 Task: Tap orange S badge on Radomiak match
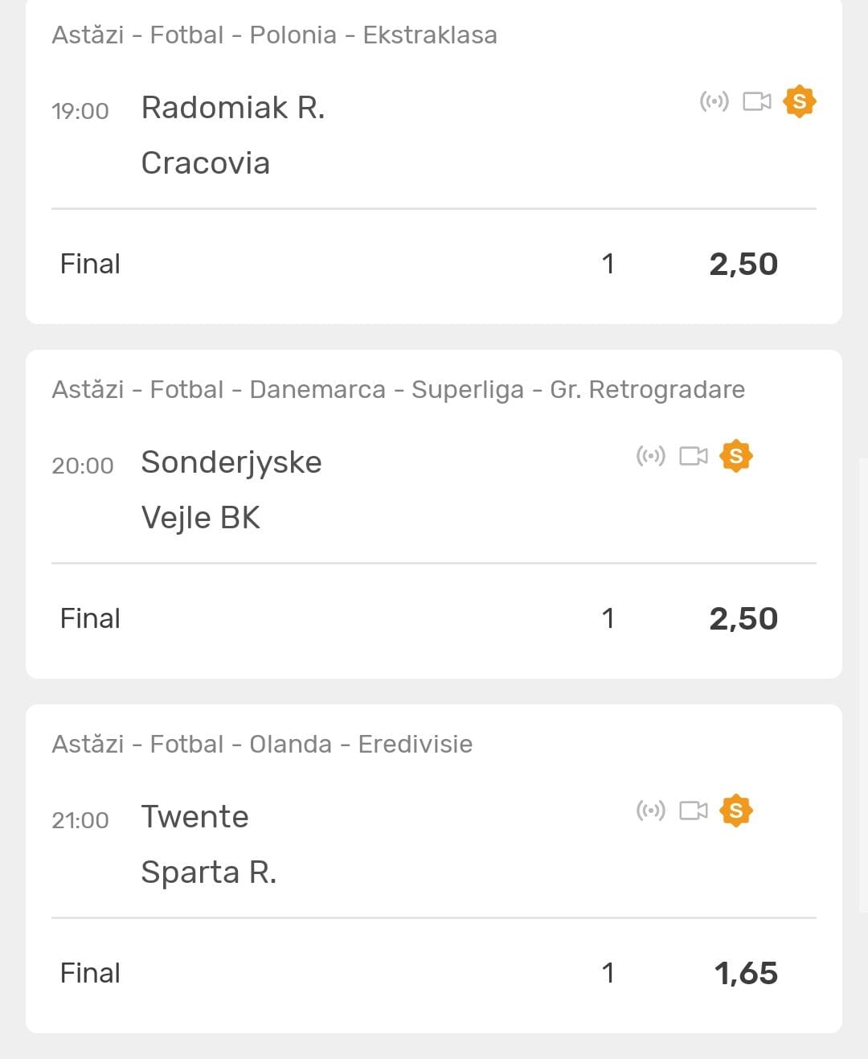[799, 101]
